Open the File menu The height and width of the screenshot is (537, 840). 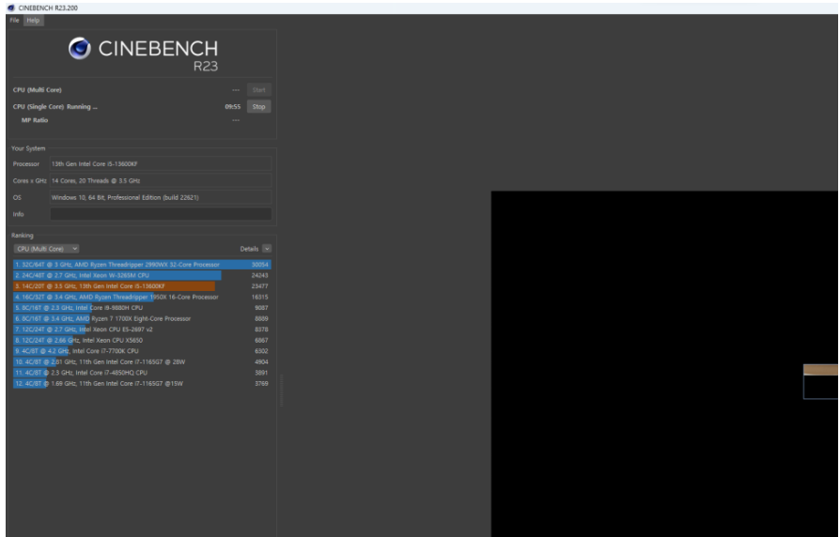14,21
